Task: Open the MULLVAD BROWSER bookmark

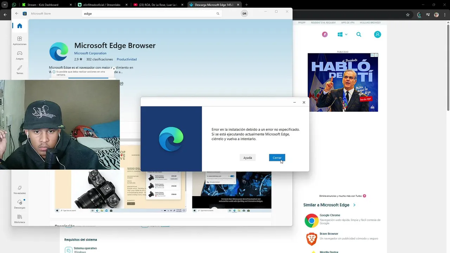Action: 370,22
